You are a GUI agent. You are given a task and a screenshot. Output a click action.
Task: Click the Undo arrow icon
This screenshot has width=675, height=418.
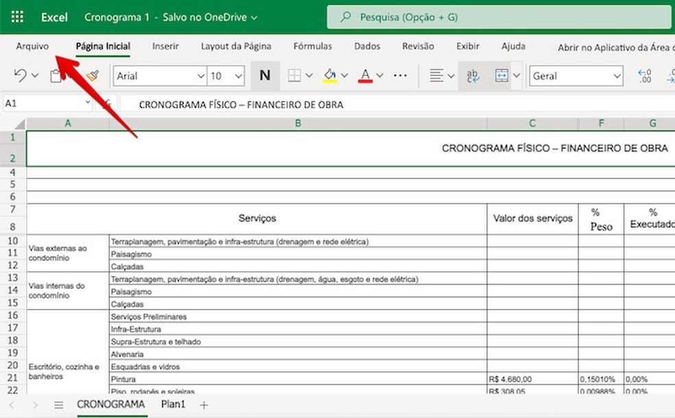coord(21,76)
